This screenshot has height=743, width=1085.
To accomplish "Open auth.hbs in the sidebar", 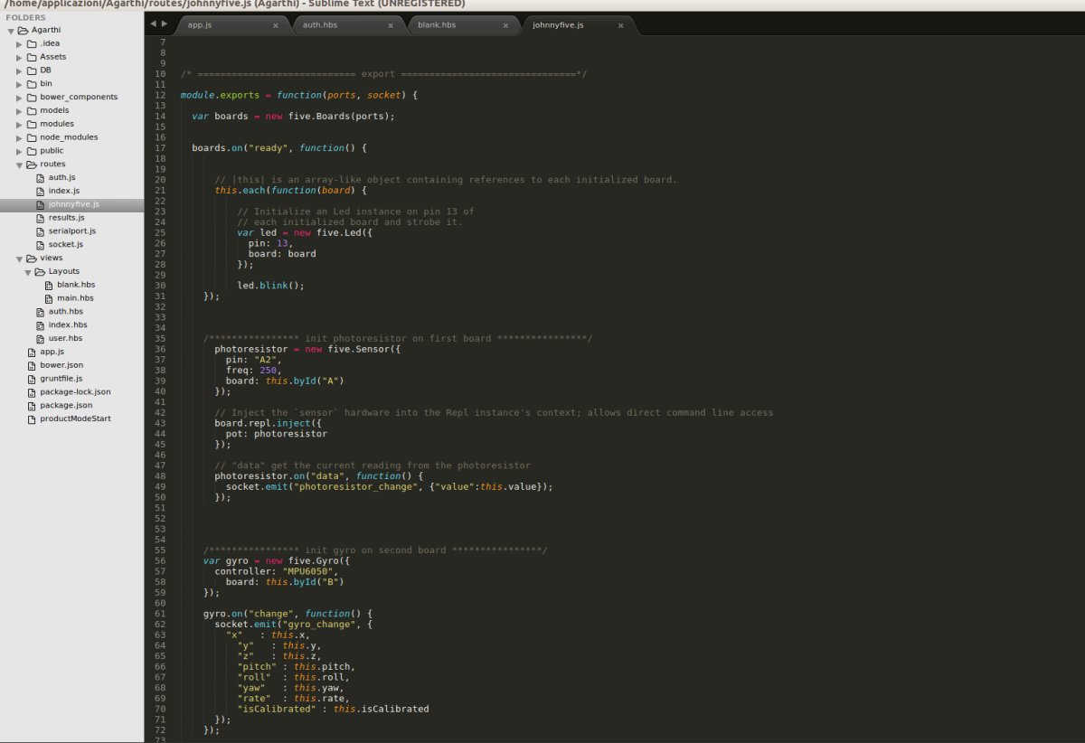I will tap(65, 311).
